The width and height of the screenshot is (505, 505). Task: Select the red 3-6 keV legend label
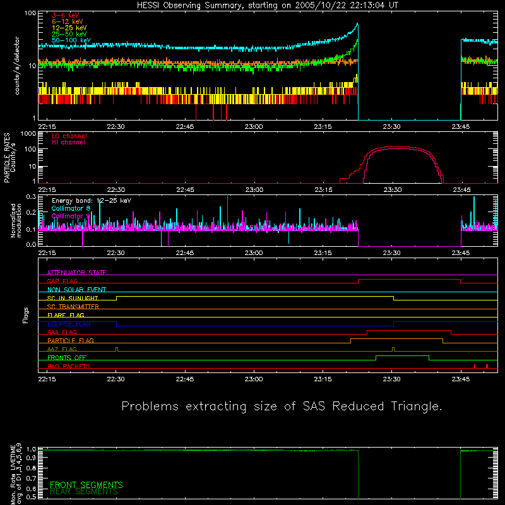66,15
